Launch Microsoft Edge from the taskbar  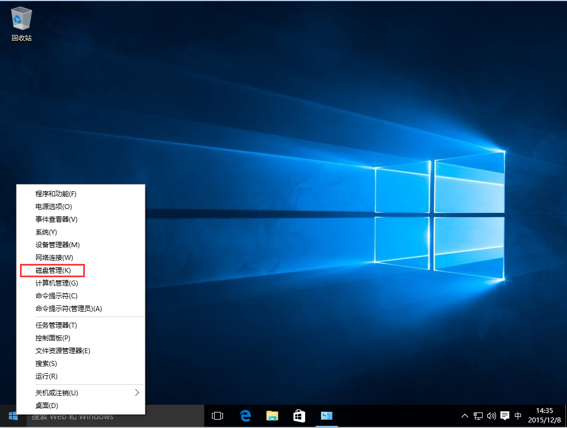246,416
